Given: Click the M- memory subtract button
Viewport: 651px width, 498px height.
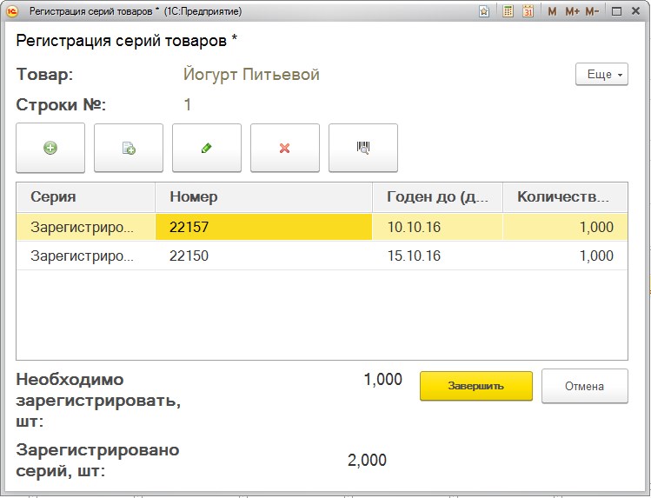Looking at the screenshot, I should pyautogui.click(x=593, y=11).
